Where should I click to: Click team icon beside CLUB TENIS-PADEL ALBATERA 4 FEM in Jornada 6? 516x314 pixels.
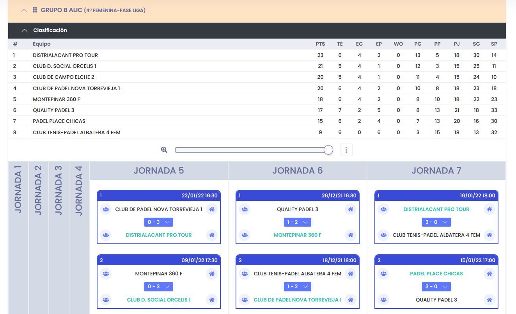(245, 274)
